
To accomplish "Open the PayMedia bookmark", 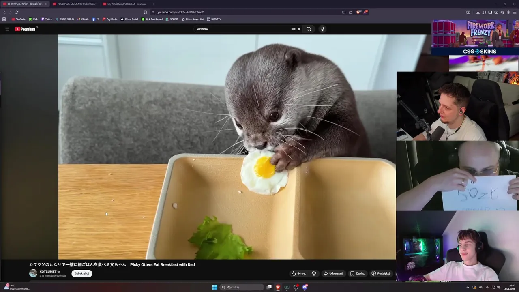I will 110,19.
